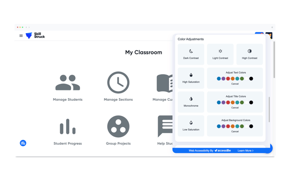Toggle Low Saturation option
Viewport: 290px width, 180px height.
pyautogui.click(x=191, y=126)
